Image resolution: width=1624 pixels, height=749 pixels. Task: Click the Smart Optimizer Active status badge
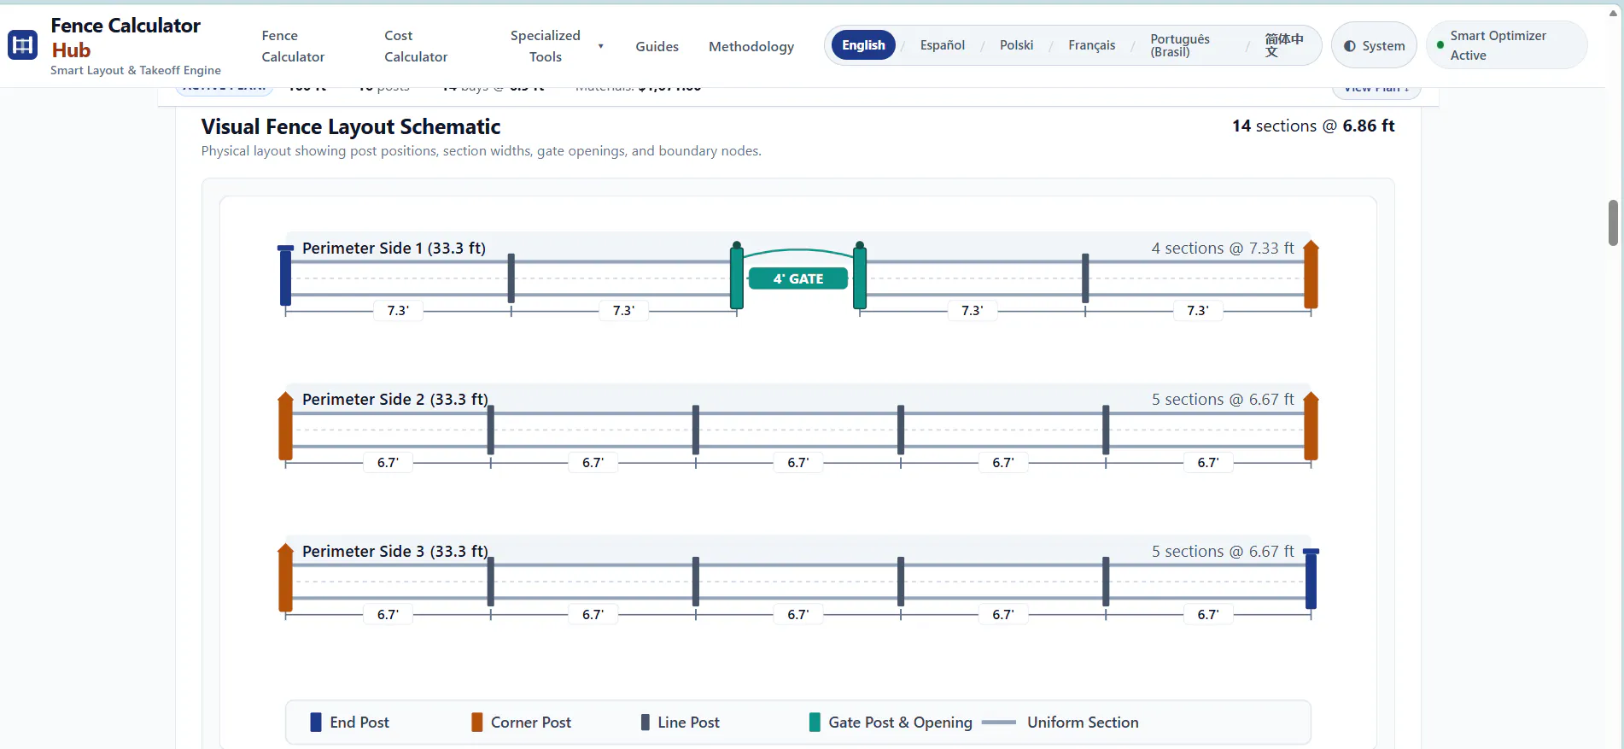tap(1506, 45)
